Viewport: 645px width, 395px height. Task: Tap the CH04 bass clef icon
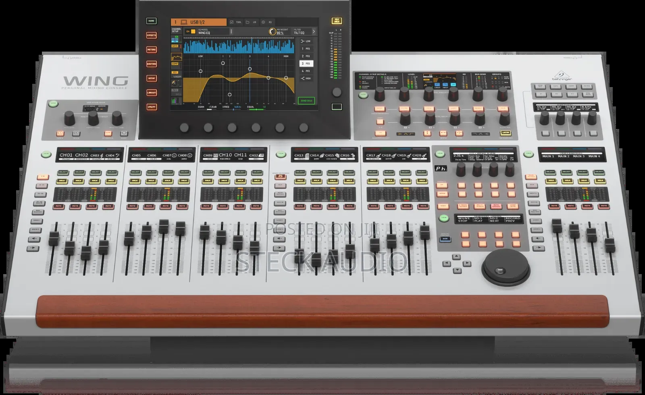pos(117,155)
